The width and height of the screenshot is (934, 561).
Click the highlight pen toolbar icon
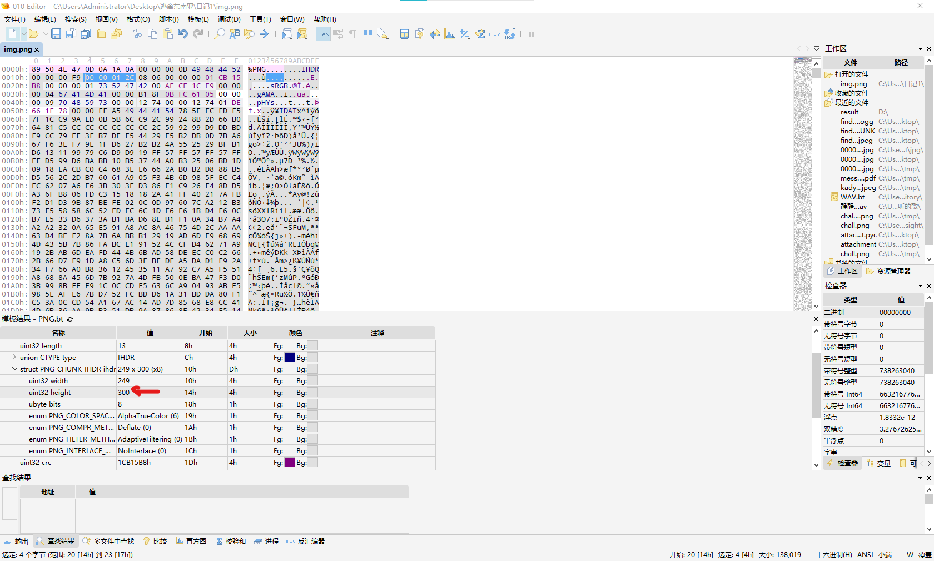(383, 34)
